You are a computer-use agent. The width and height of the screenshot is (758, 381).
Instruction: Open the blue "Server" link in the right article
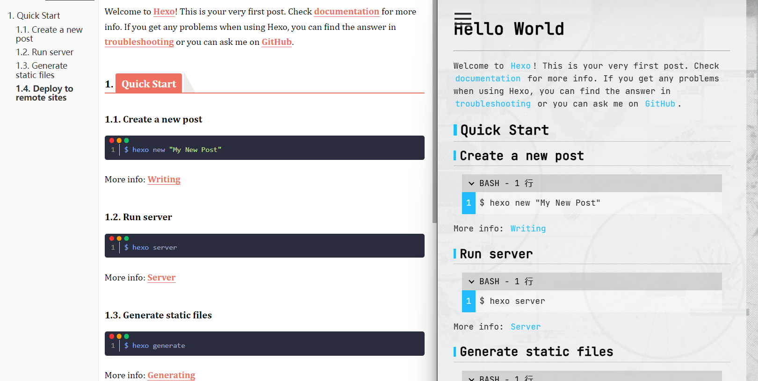coord(525,327)
